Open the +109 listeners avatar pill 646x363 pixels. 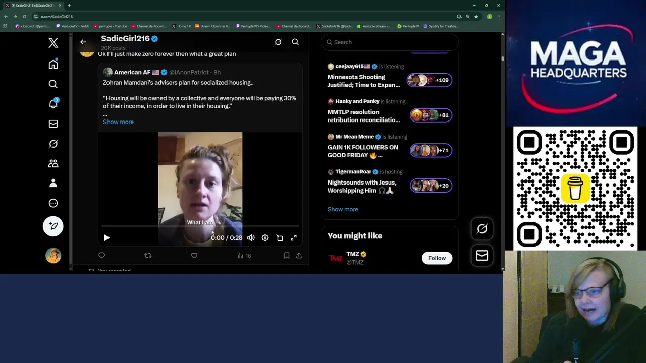[429, 80]
